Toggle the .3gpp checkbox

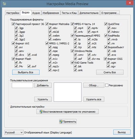coord(16,32)
